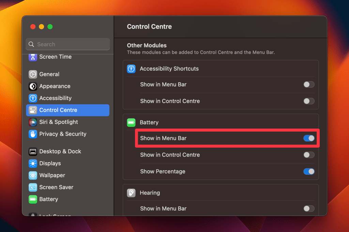Select the Control Centre sidebar label
349x232 pixels.
(58, 110)
